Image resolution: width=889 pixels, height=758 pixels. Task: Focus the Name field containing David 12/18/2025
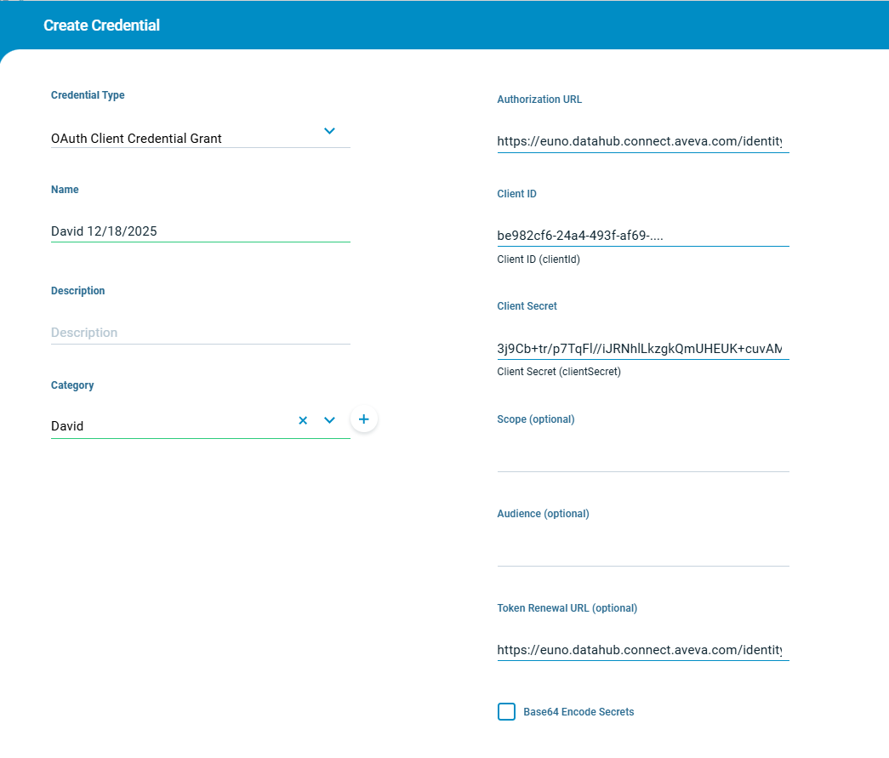tap(200, 231)
